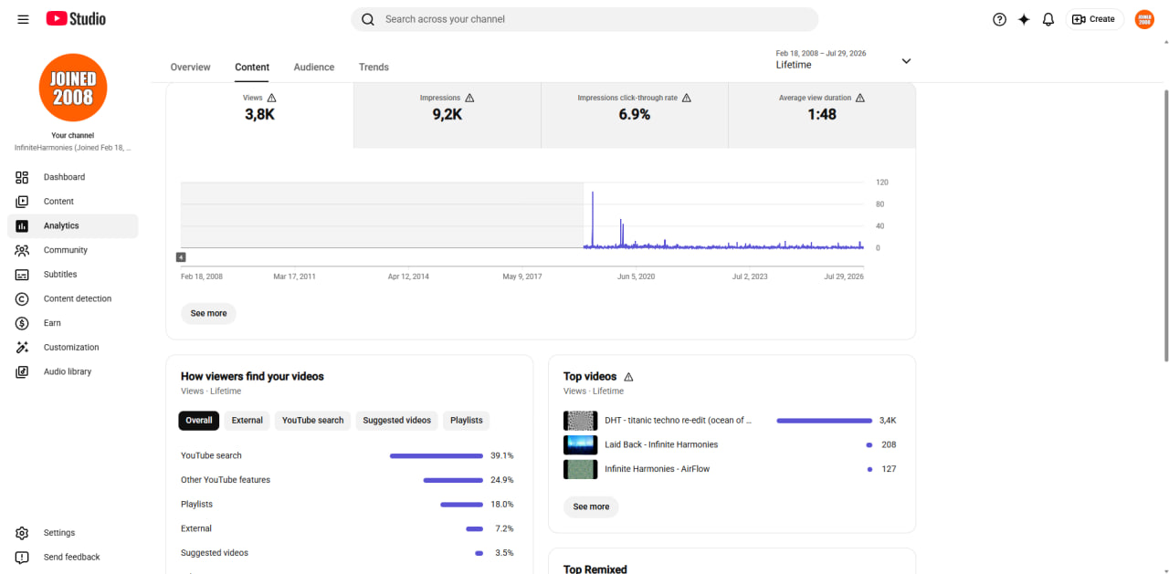
Task: Click the Suggested videos row label
Action: tap(215, 553)
